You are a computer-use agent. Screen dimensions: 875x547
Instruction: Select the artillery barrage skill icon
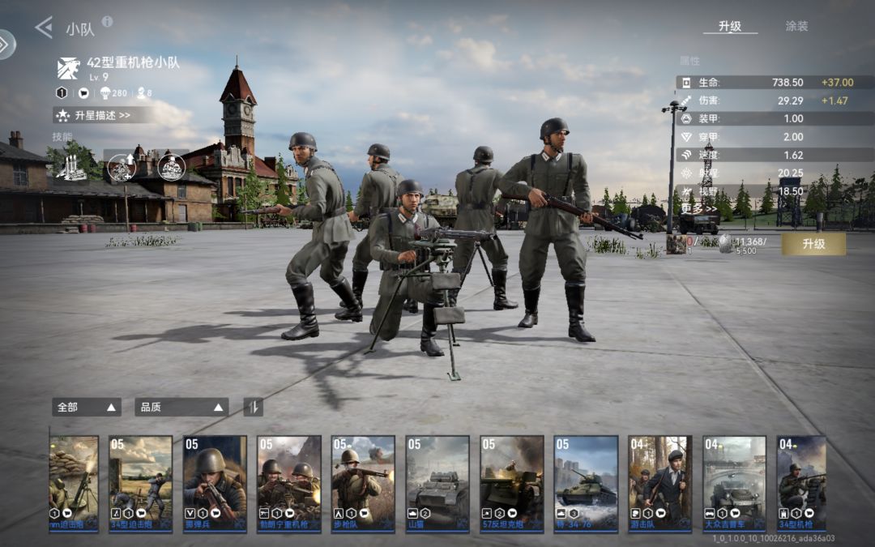[x=71, y=168]
